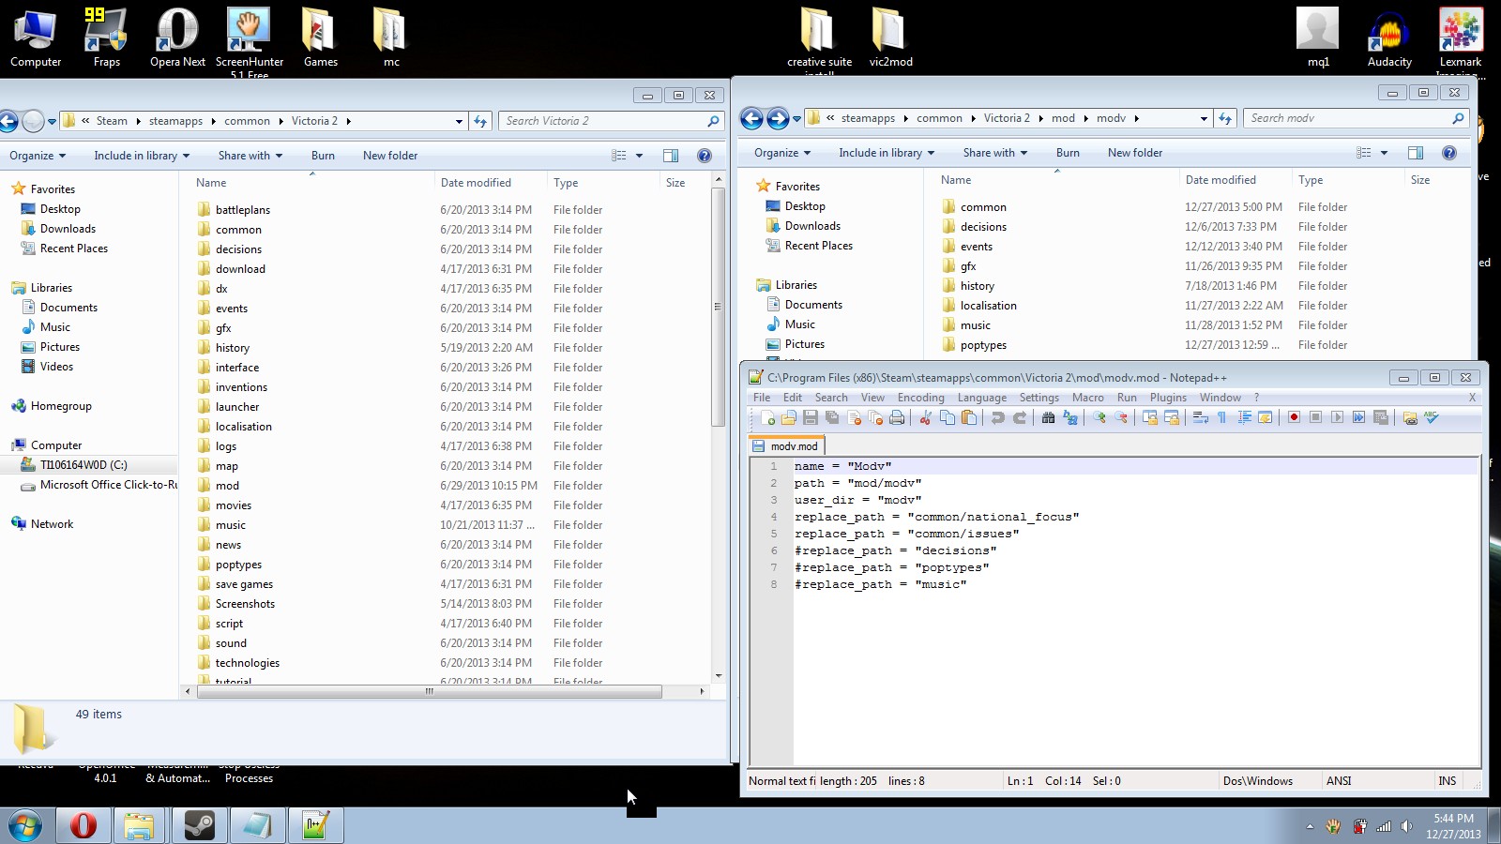Open the Notepad++ Macro menu
Screen dimensions: 1501x844
pyautogui.click(x=1088, y=398)
